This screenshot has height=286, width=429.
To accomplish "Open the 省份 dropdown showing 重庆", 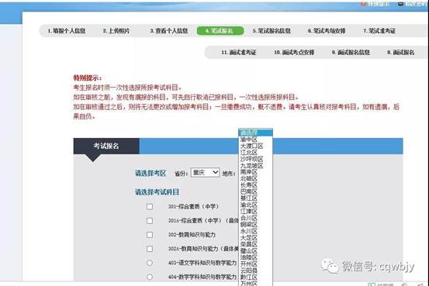I will 206,173.
